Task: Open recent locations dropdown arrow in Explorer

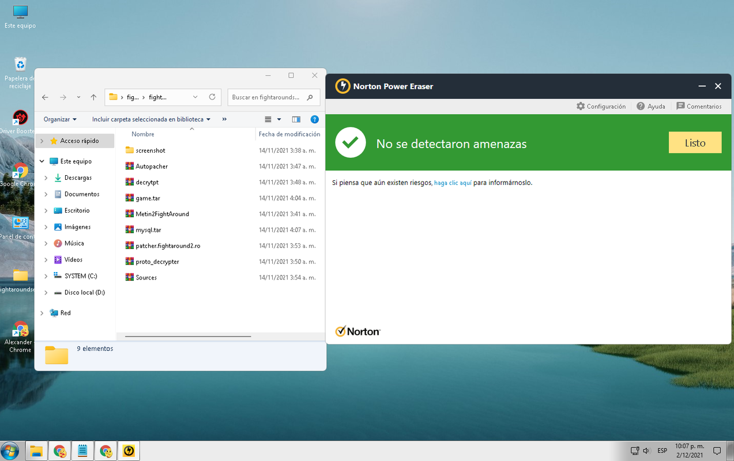Action: tap(78, 97)
